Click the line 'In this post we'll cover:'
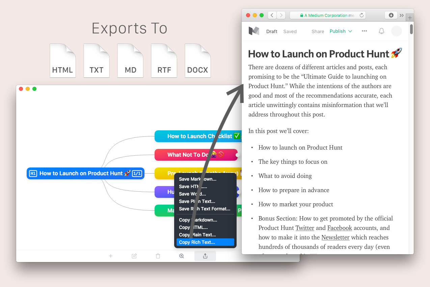The image size is (430, 287). click(278, 131)
